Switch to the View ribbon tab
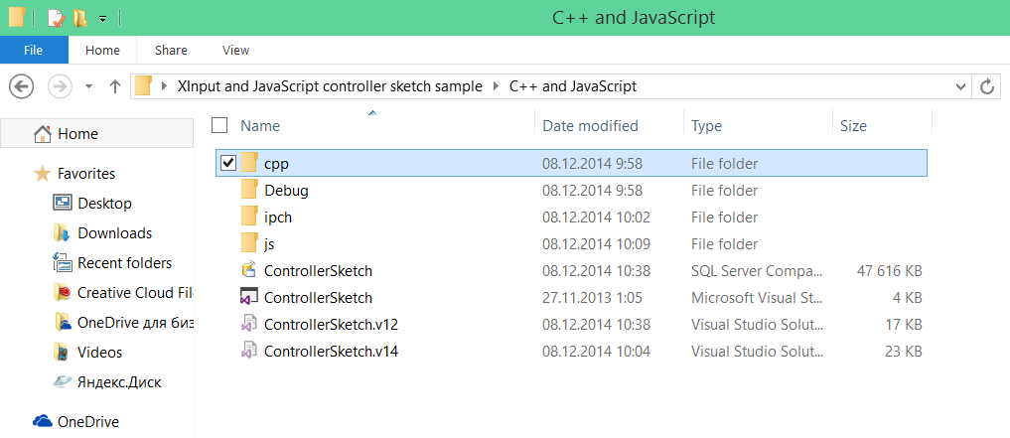 click(x=235, y=50)
